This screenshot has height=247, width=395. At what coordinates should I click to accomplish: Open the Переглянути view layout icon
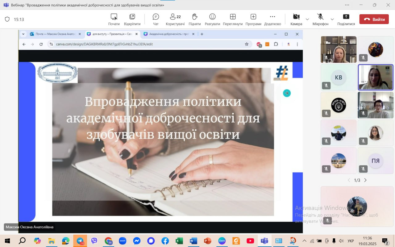233,19
